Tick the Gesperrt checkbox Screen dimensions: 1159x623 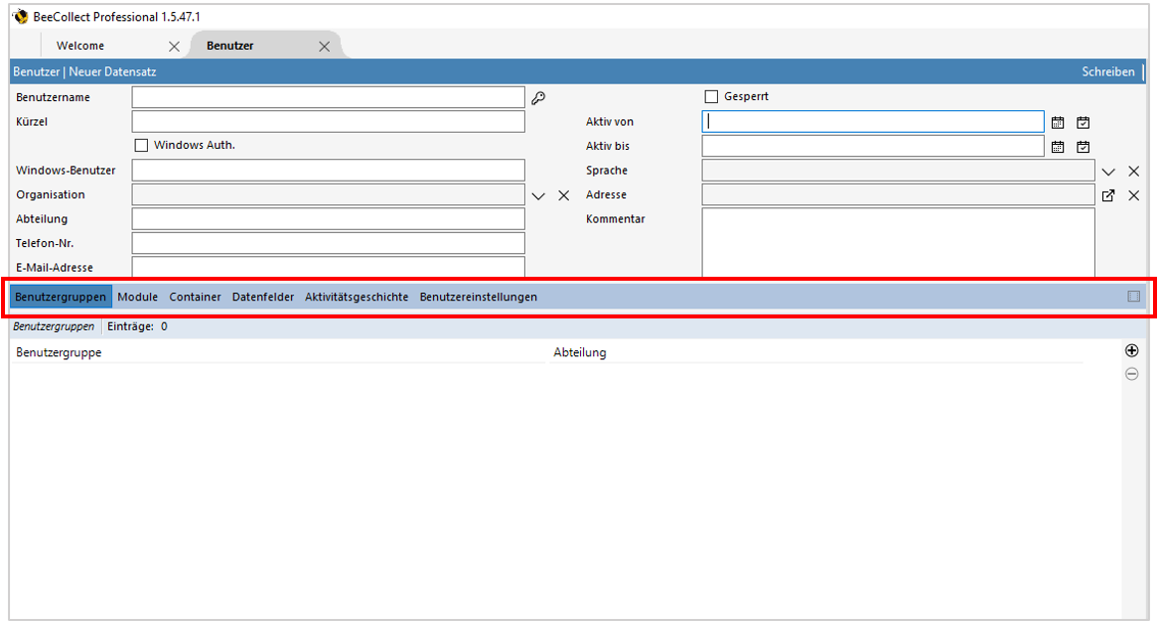(x=711, y=96)
